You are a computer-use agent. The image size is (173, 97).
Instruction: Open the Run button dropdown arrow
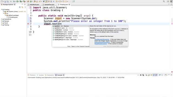pos(19,2)
